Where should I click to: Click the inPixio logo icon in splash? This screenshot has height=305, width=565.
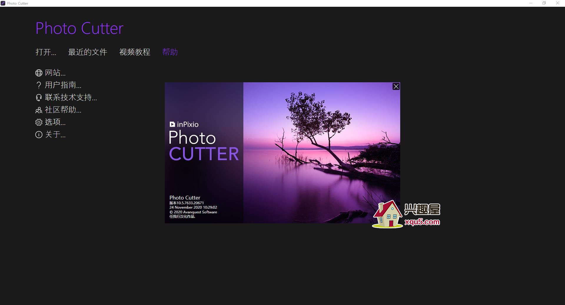172,124
